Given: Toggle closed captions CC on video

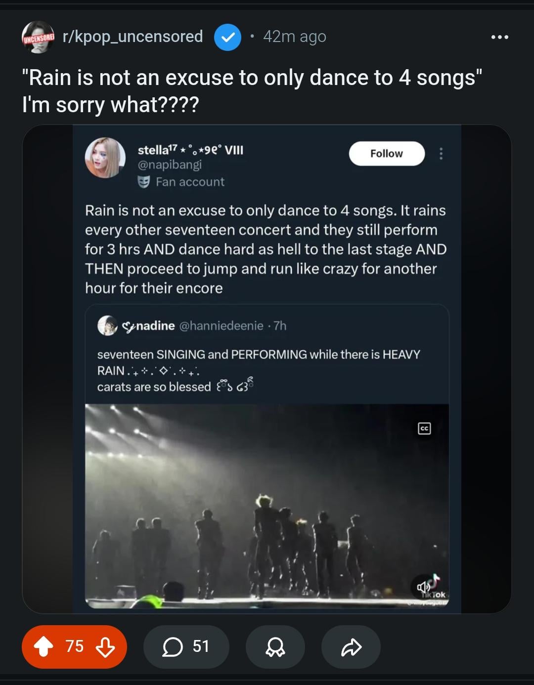Looking at the screenshot, I should (424, 428).
